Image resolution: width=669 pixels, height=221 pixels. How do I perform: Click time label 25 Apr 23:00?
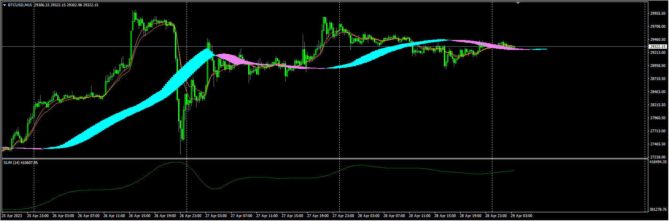[38, 216]
